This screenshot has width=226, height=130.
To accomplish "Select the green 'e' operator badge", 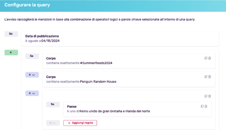I will click(x=11, y=52).
